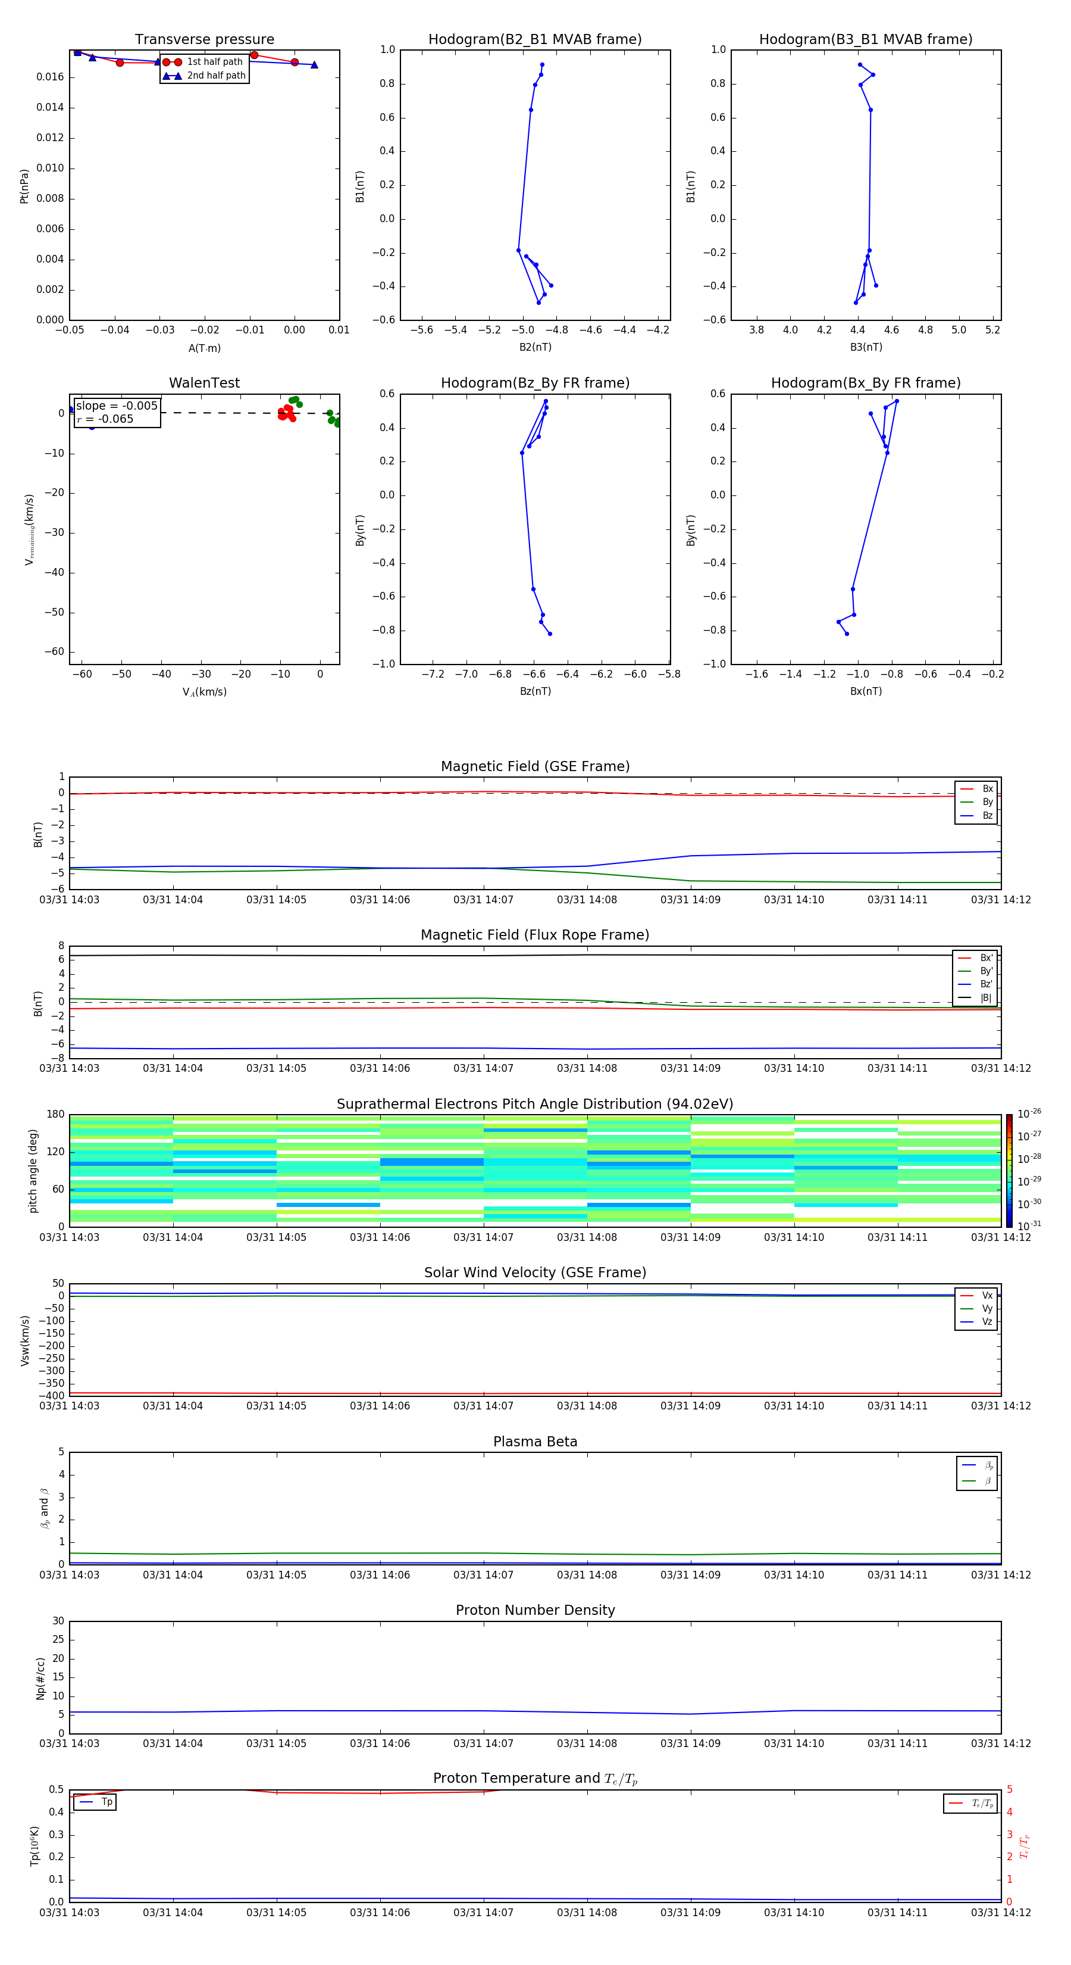Image resolution: width=1071 pixels, height=1965 pixels.
Task: Click the Plasma Beta legend box
Action: (x=976, y=1473)
